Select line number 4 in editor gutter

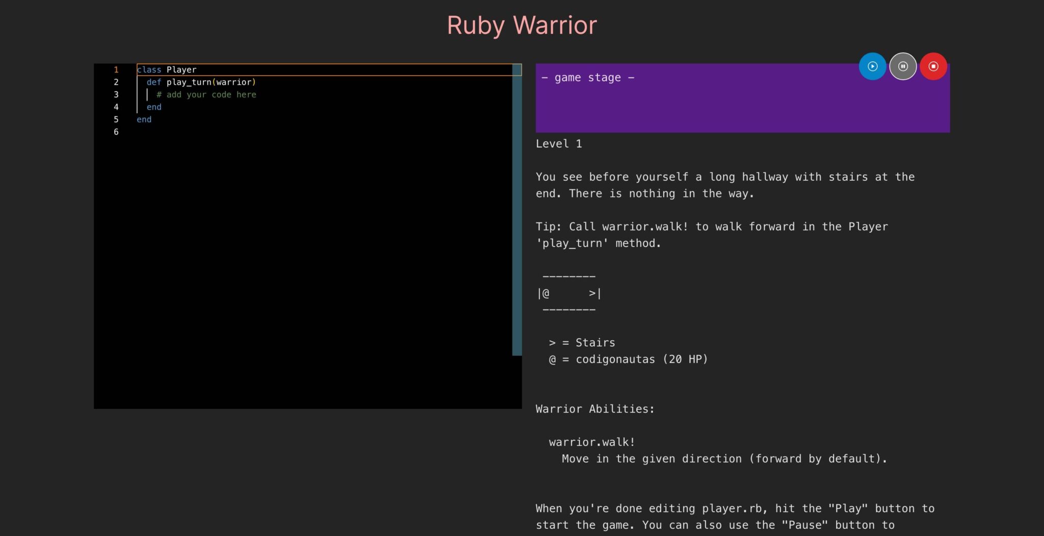click(x=116, y=107)
